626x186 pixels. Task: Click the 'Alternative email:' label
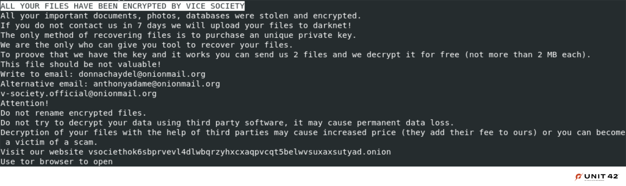coord(44,84)
